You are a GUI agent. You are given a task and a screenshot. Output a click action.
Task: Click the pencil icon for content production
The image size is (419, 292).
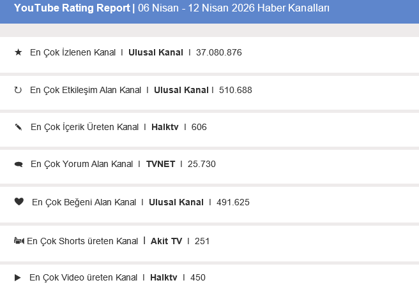(x=18, y=127)
